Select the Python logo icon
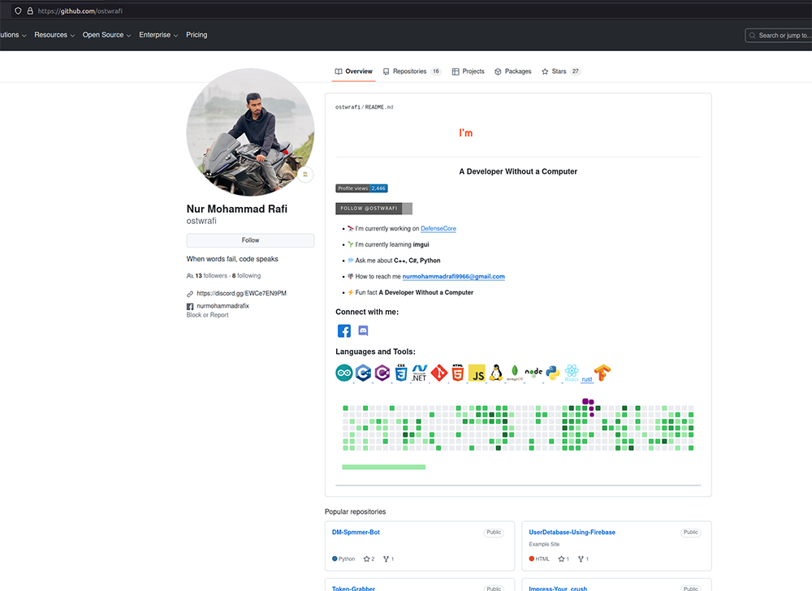Screen dimensions: 812x591 point(553,373)
